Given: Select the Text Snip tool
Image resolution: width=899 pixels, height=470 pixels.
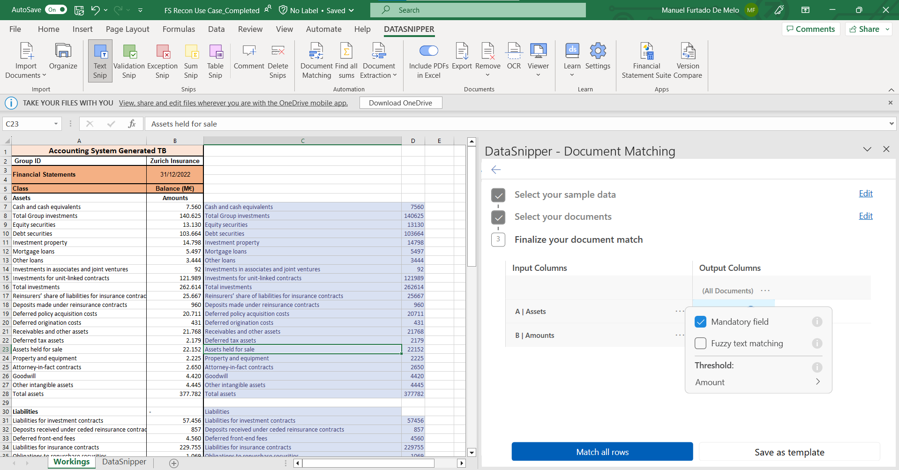Looking at the screenshot, I should [x=100, y=61].
